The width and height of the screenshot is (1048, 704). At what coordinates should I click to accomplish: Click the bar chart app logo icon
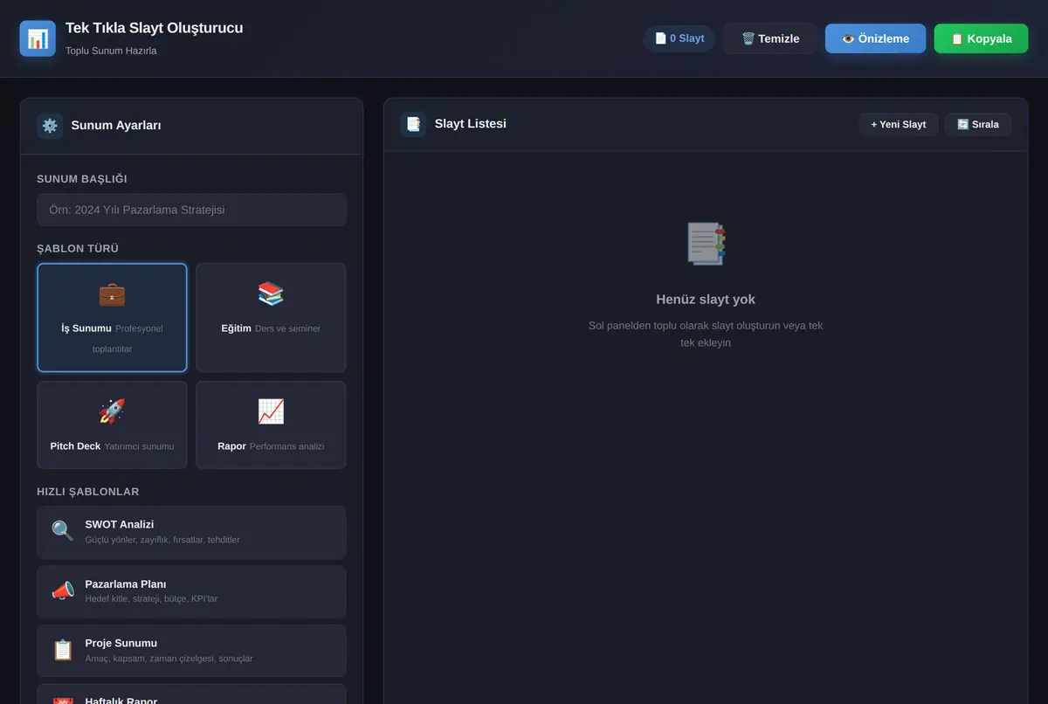point(38,38)
